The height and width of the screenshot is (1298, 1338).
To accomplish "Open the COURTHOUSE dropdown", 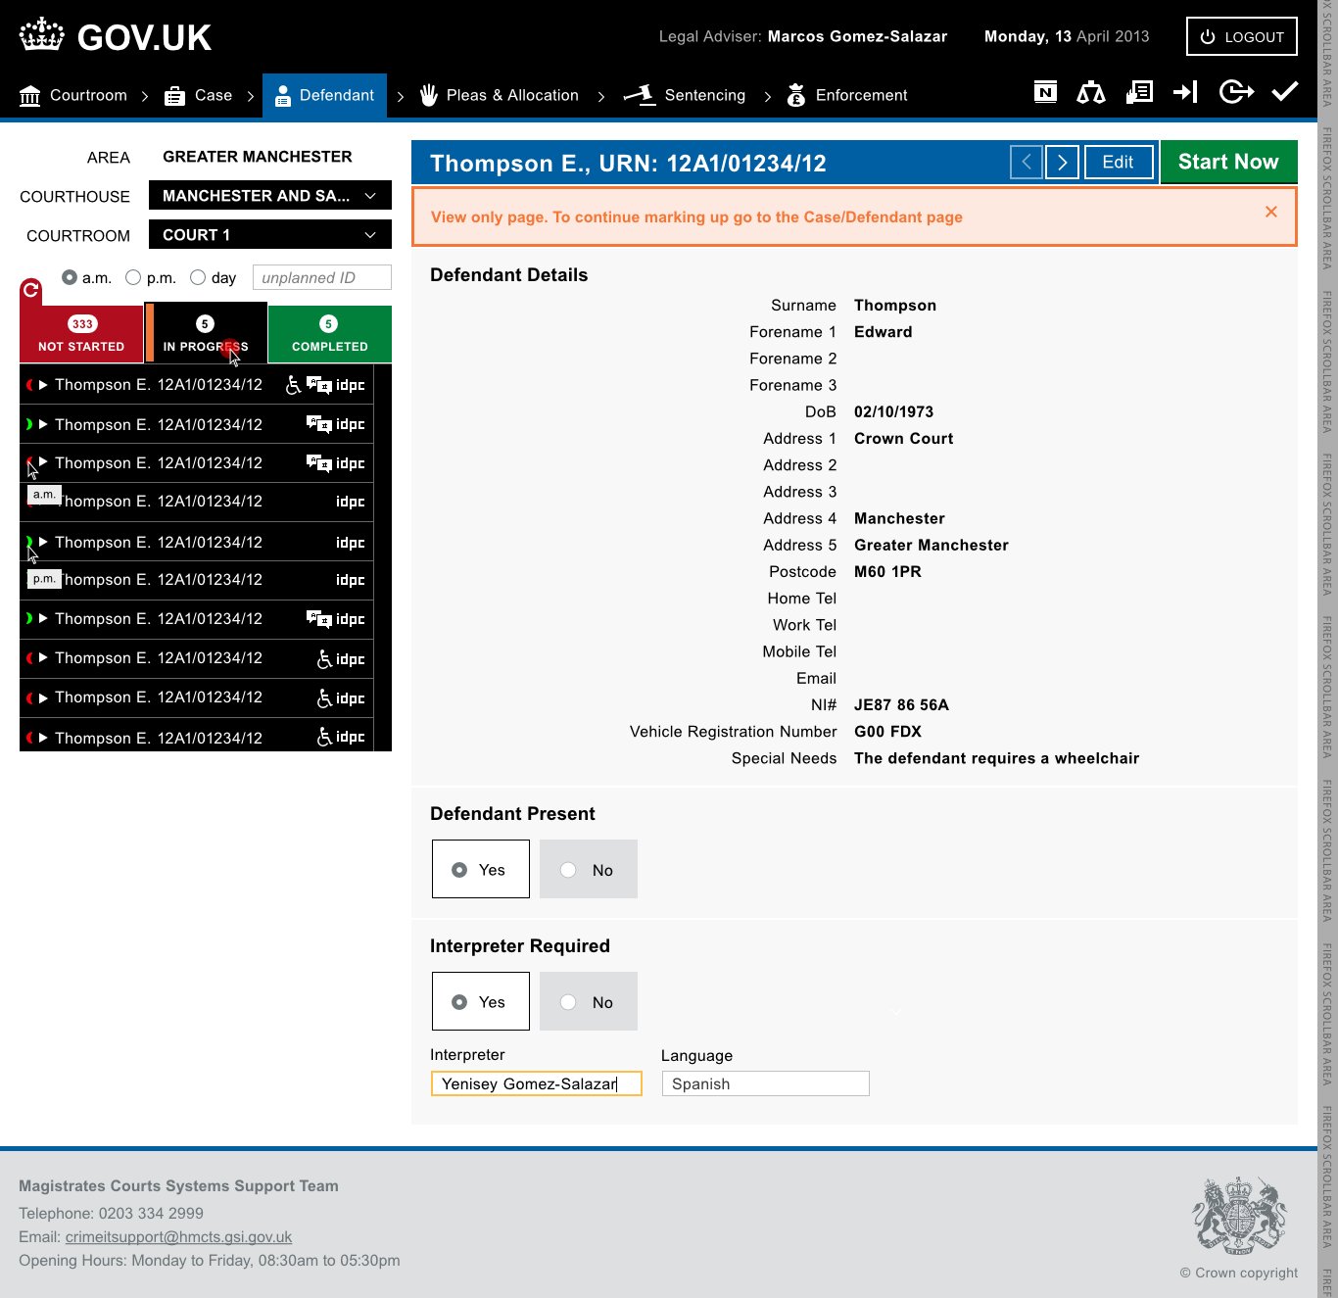I will (x=269, y=195).
